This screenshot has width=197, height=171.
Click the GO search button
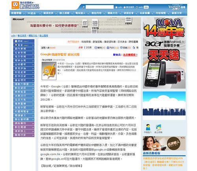pos(146,7)
